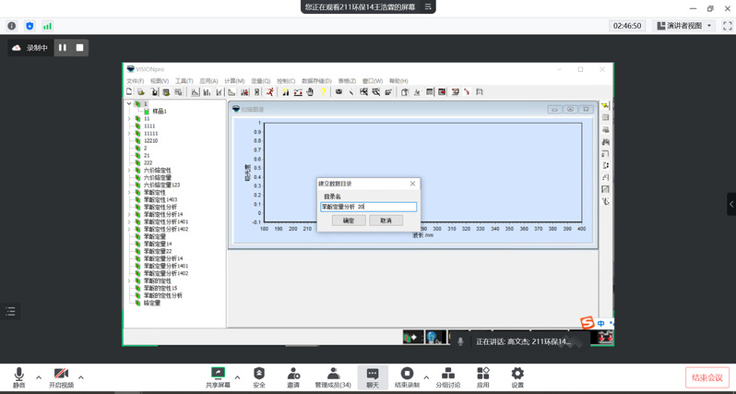This screenshot has height=394, width=736.
Task: Open 共享屏幕 screen sharing
Action: coord(219,376)
